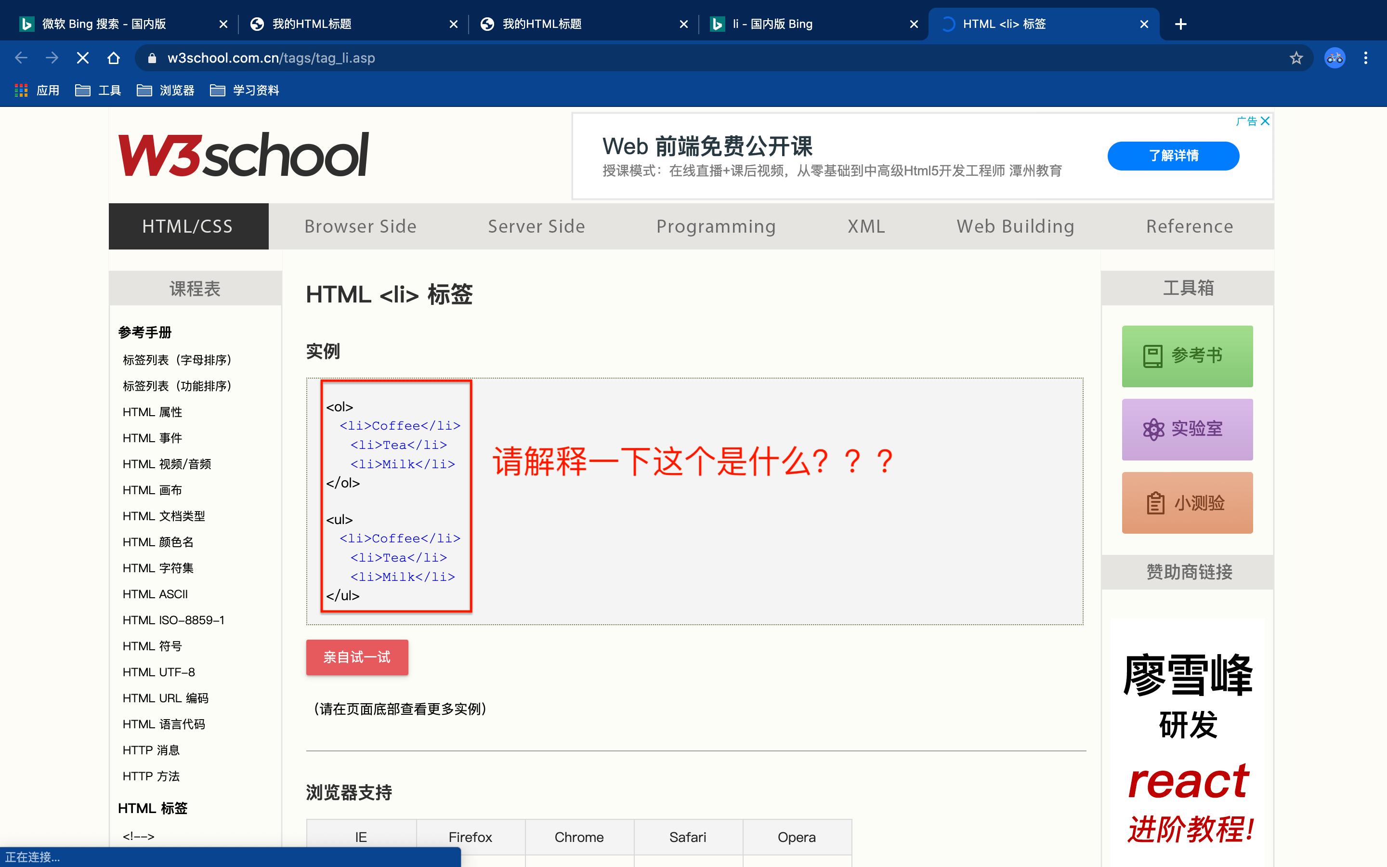Viewport: 1387px width, 867px height.
Task: Select the Browser Side navigation item
Action: [361, 226]
